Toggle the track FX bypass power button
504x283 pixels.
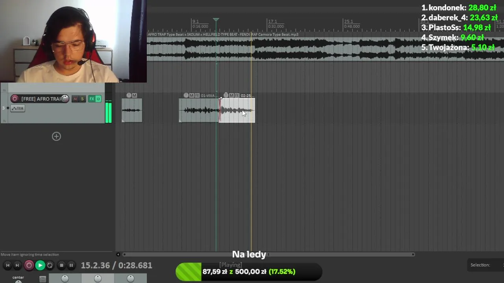point(98,99)
